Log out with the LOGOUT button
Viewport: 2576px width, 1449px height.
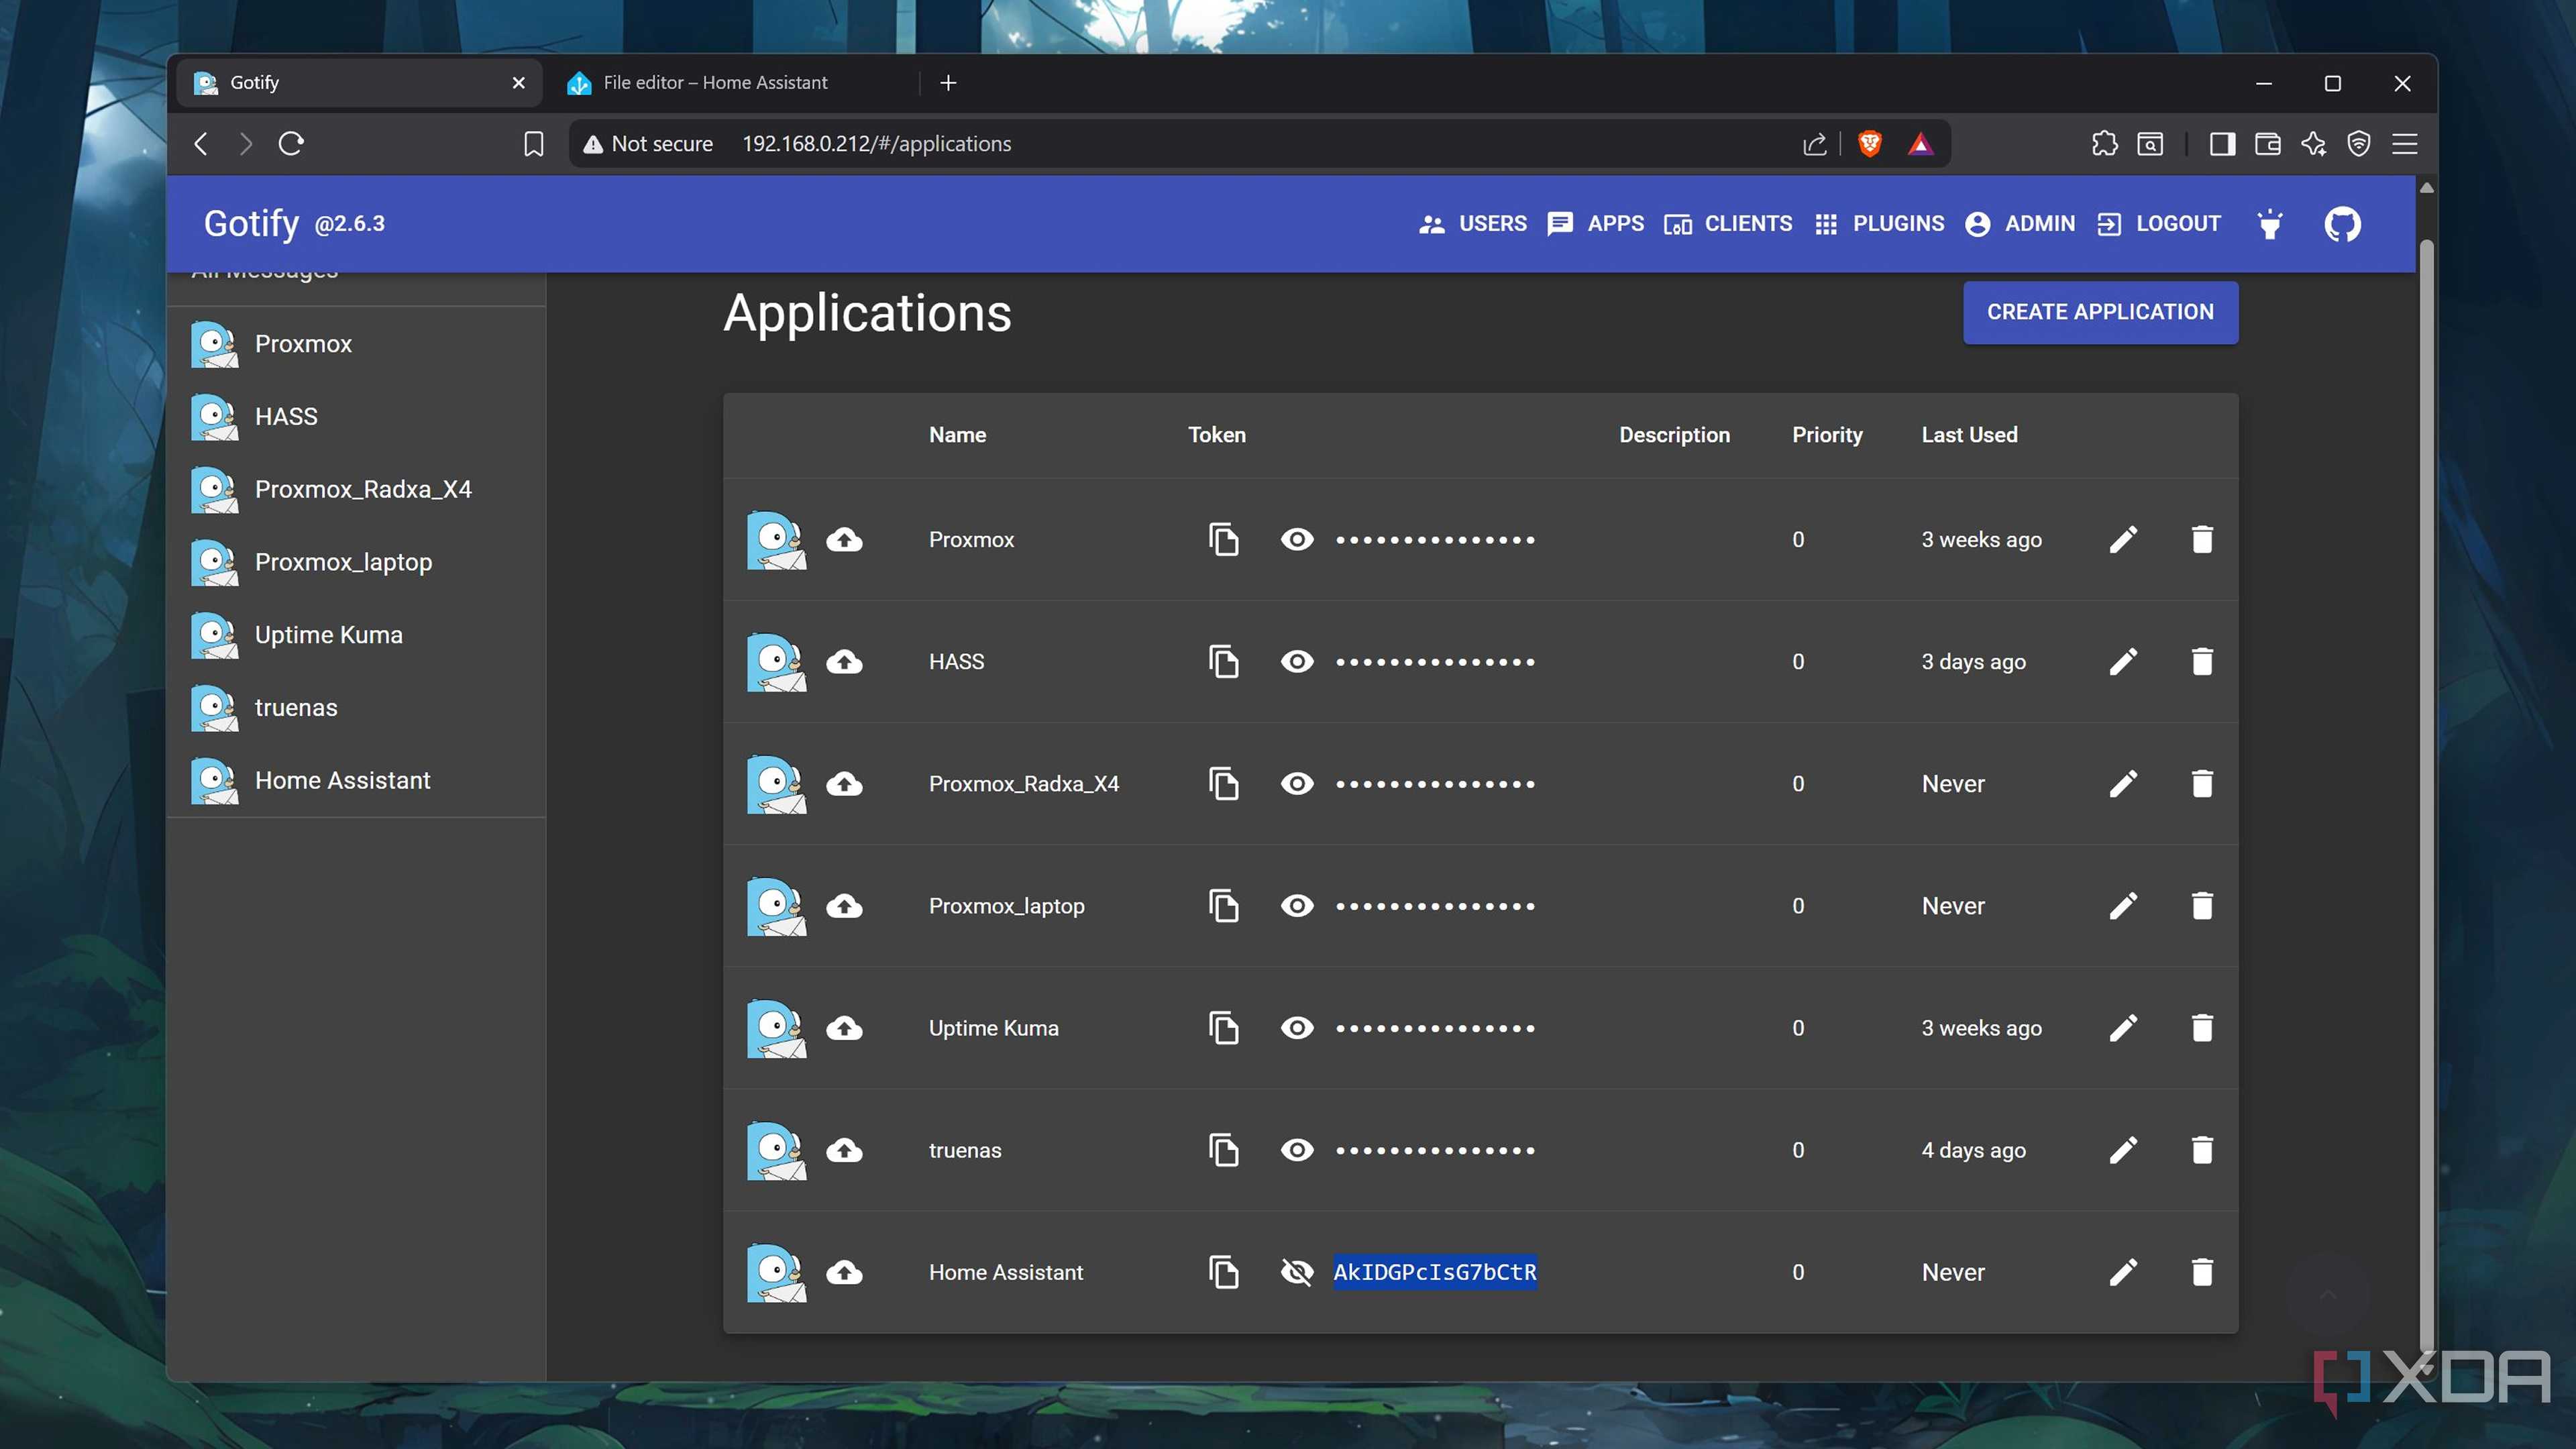[x=2159, y=224]
